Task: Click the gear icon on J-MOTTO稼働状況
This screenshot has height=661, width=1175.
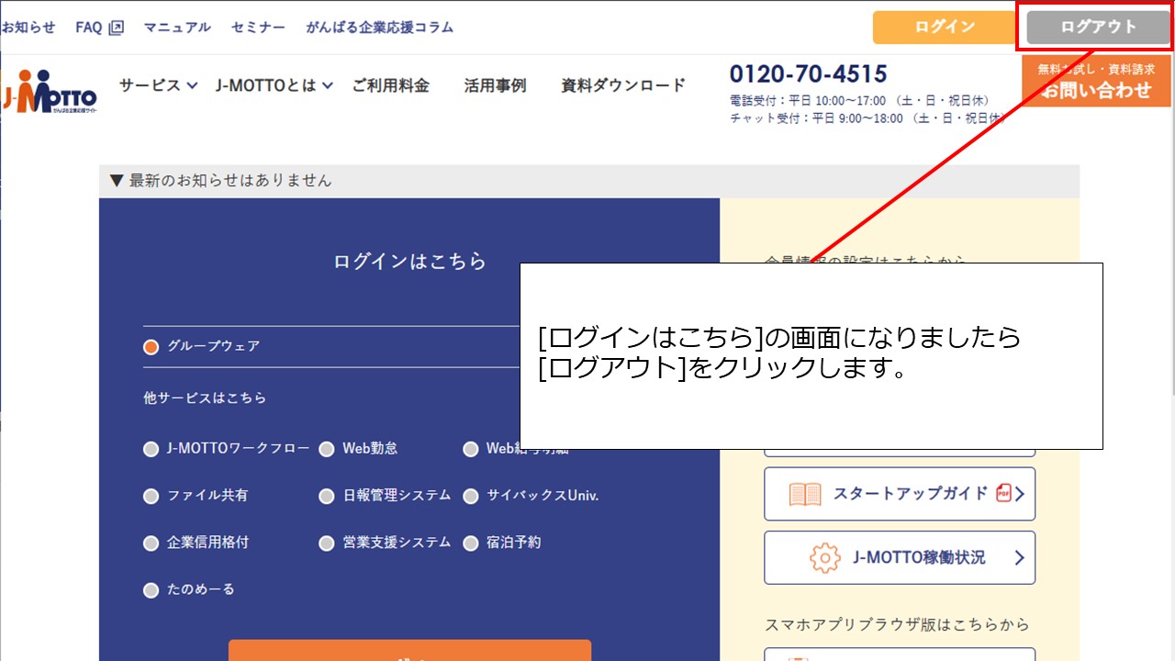Action: pos(825,557)
